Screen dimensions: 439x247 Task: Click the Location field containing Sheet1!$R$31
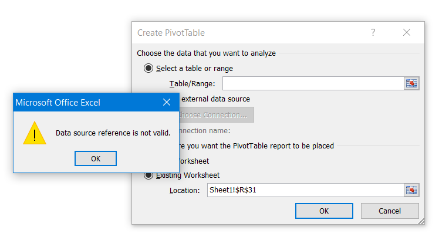pyautogui.click(x=305, y=190)
